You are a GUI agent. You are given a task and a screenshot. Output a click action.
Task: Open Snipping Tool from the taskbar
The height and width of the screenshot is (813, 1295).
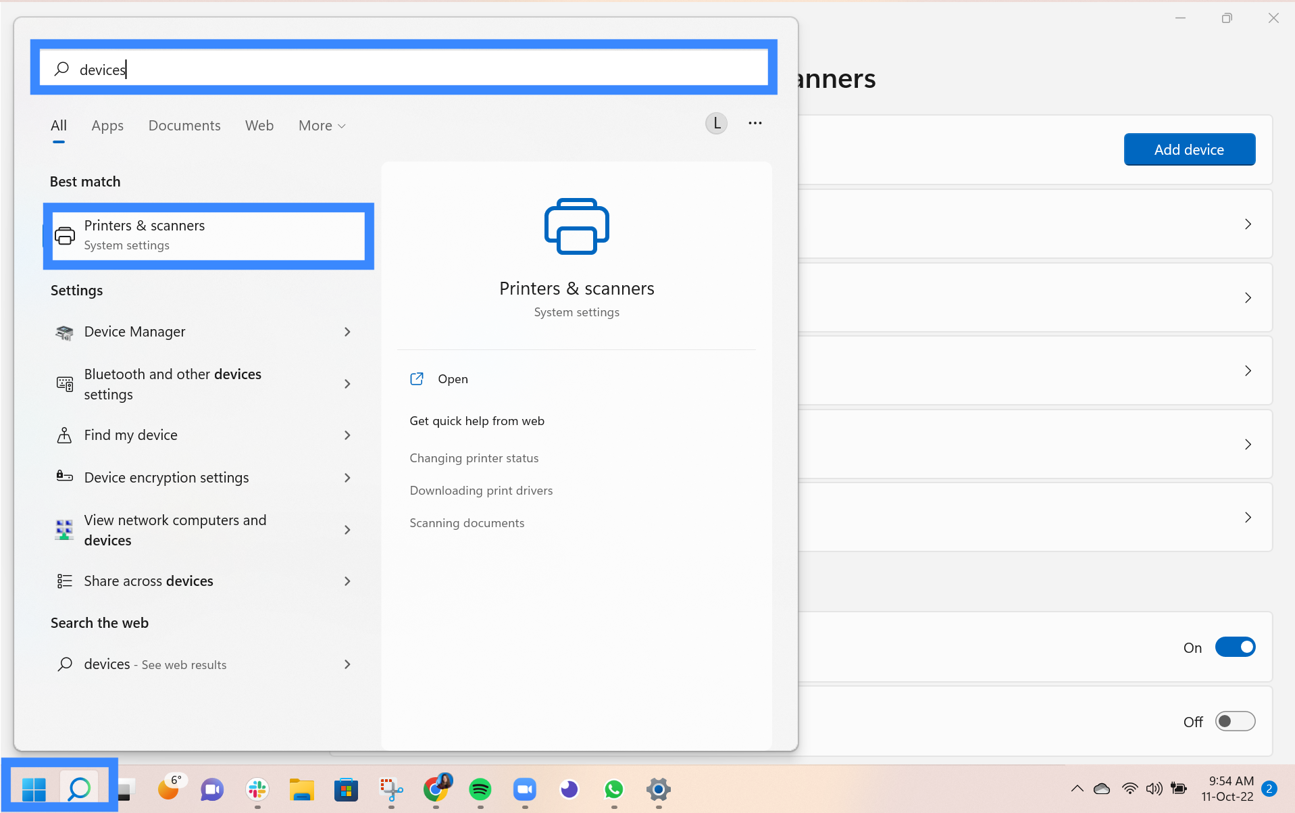tap(391, 789)
